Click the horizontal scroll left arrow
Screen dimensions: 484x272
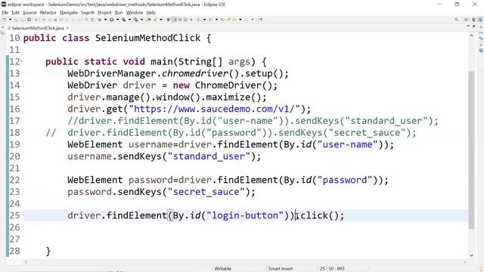(26, 262)
